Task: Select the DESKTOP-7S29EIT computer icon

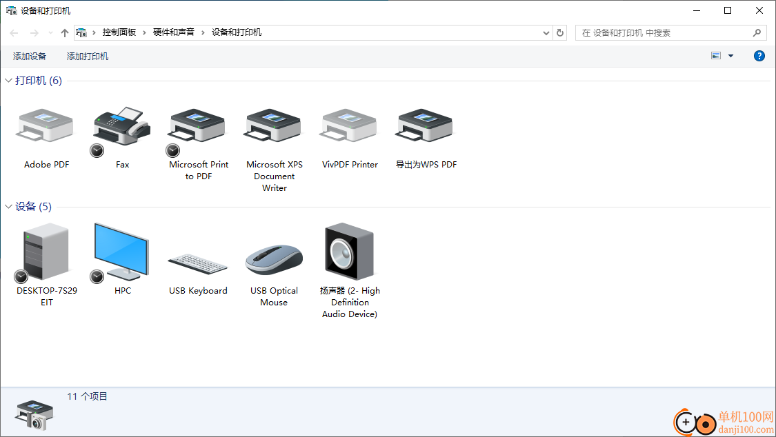Action: [46, 252]
